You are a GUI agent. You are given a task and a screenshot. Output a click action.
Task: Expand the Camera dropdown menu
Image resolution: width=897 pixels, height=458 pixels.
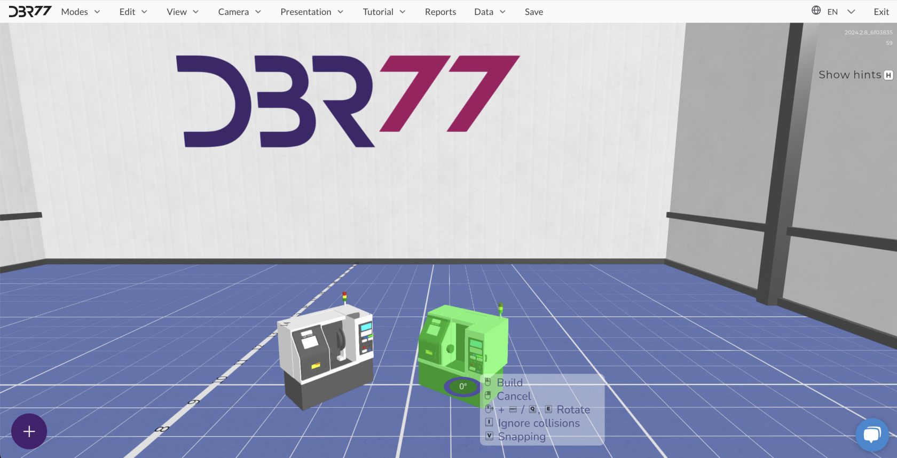pos(240,12)
